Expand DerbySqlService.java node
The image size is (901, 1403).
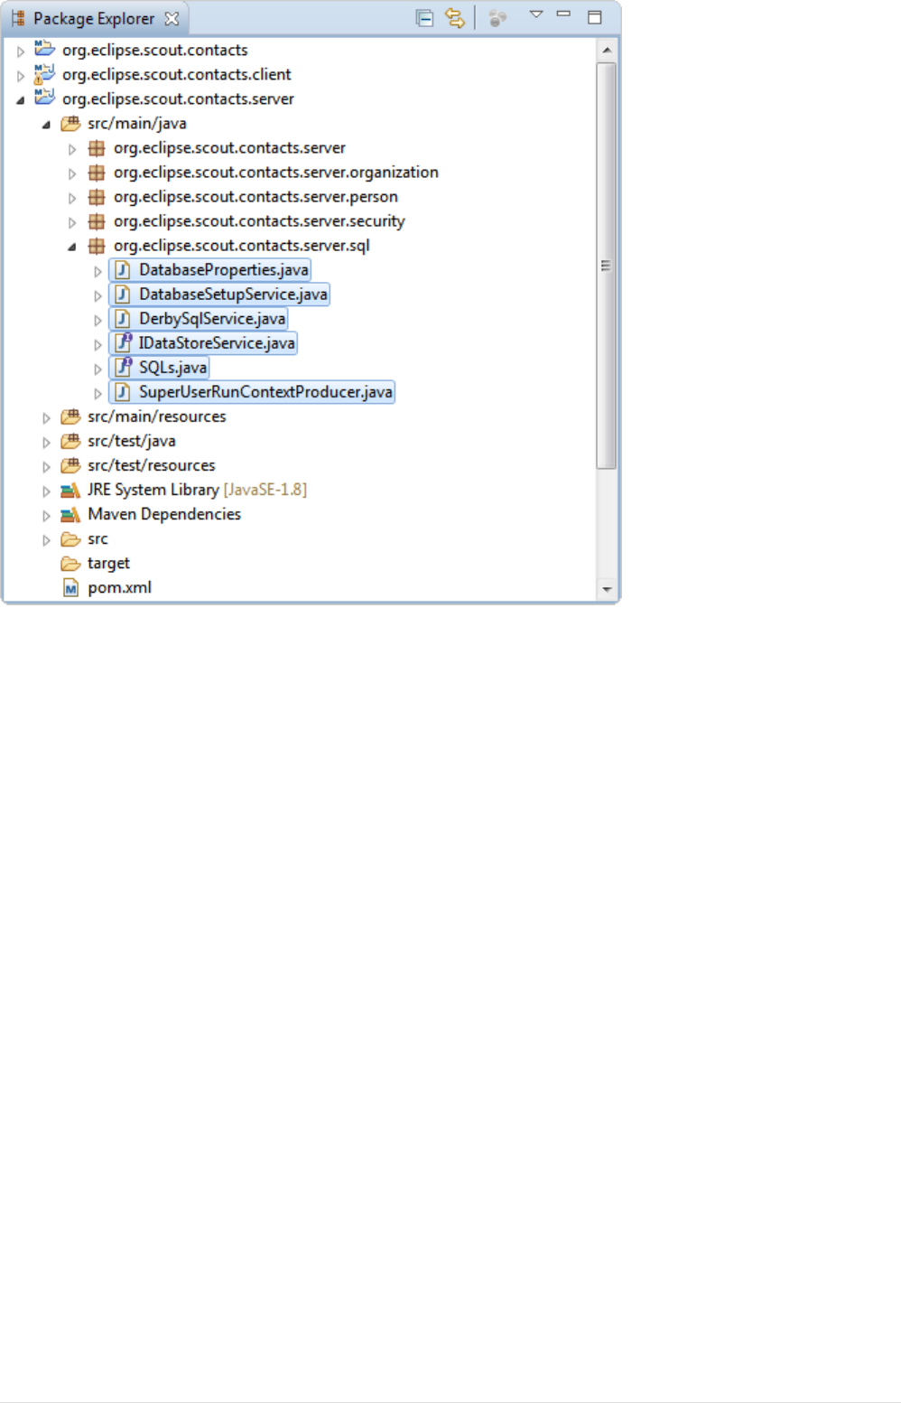tap(98, 320)
